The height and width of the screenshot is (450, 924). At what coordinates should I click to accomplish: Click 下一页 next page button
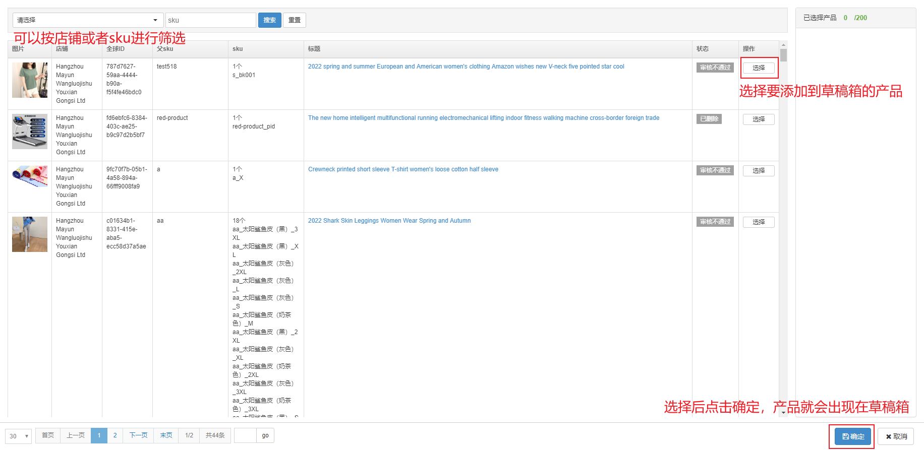pyautogui.click(x=138, y=435)
